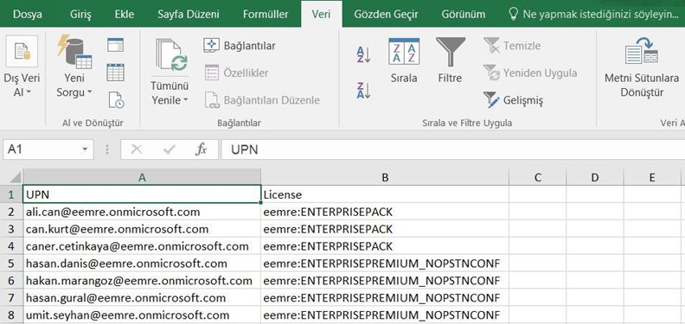Open Recent Sources clock icon
Image resolution: width=685 pixels, height=324 pixels.
116,100
